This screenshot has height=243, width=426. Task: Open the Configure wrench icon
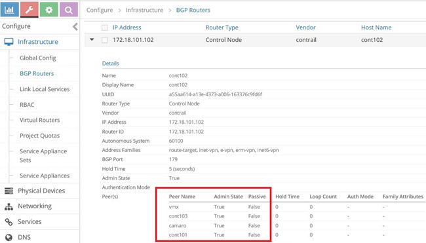coord(29,10)
